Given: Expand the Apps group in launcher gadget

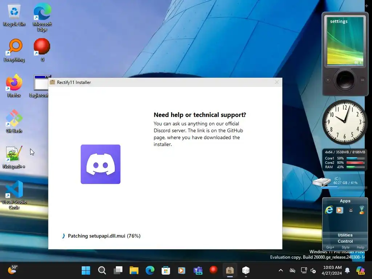Looking at the screenshot, I should click(345, 201).
